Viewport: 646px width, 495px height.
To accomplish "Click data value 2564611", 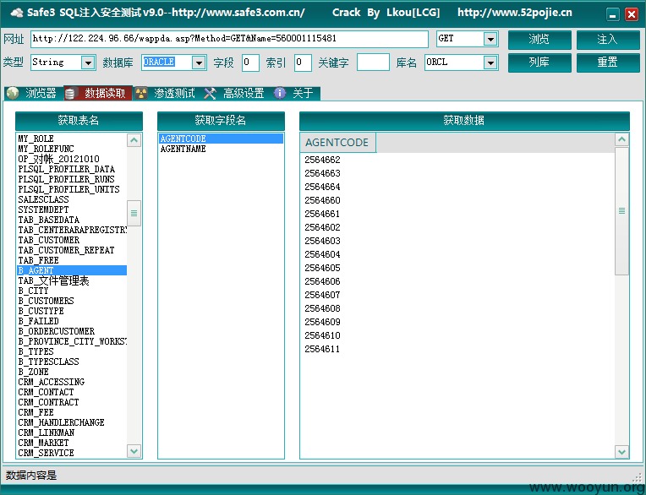I will [323, 349].
